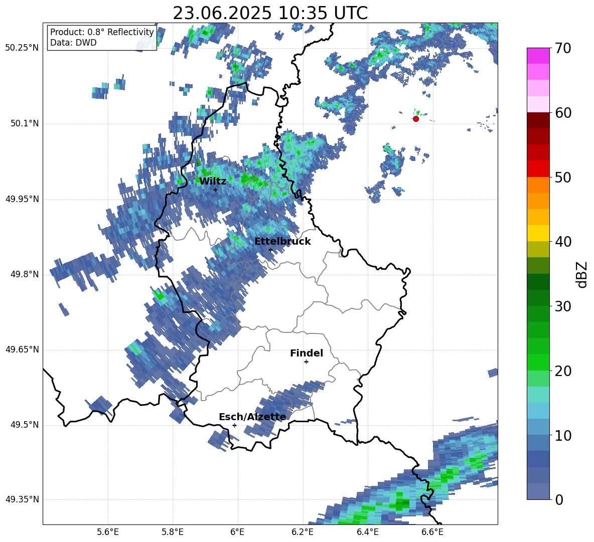Click the Product: 0.8° Reflectivity text
The width and height of the screenshot is (594, 542).
tap(102, 32)
